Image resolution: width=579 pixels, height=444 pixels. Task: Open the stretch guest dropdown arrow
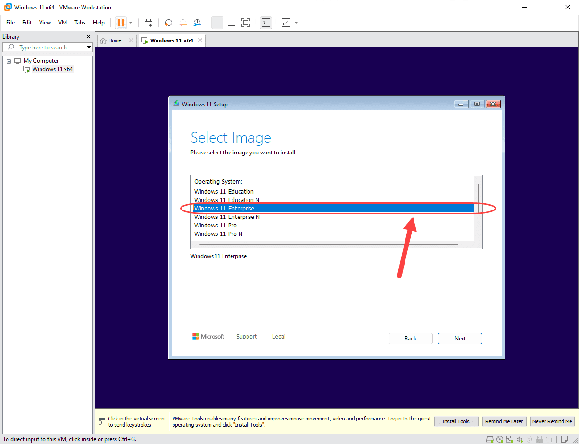tap(296, 23)
